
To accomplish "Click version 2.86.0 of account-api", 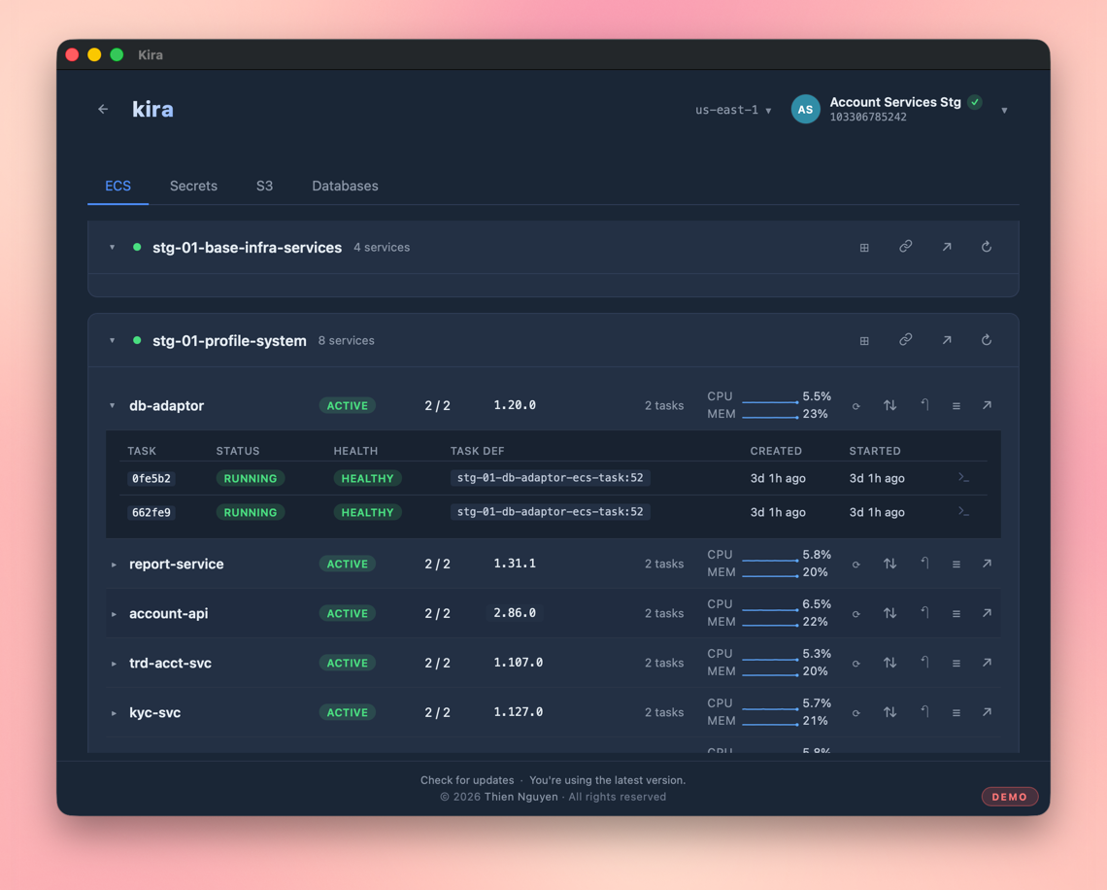I will 515,613.
